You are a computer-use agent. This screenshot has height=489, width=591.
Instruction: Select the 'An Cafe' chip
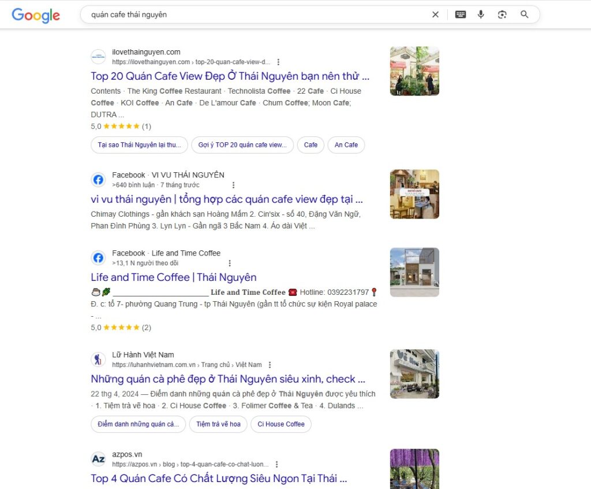point(346,145)
